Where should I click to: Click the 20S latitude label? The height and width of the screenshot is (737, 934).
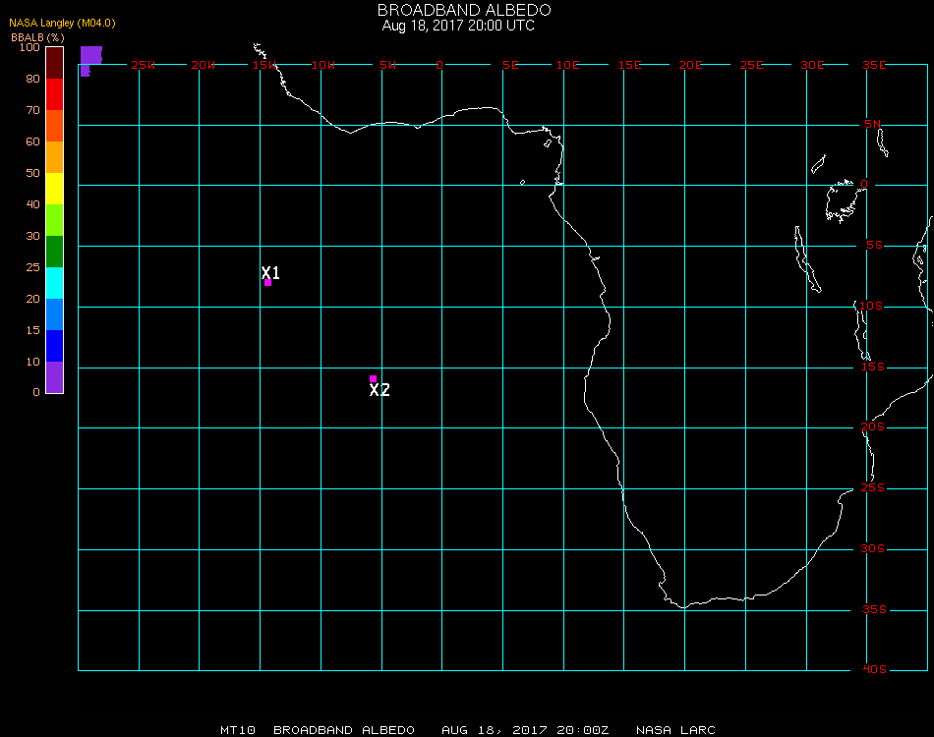[x=873, y=426]
